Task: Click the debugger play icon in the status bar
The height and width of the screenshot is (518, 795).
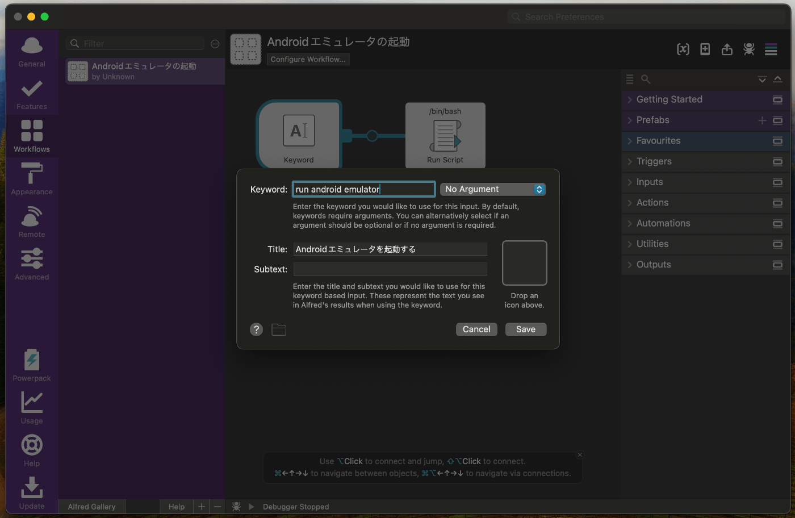Action: (x=251, y=507)
